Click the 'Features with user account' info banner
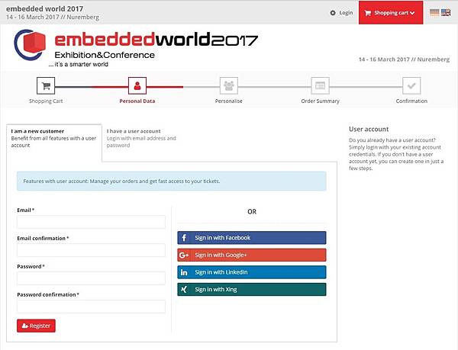Screen dimensions: 458x350 click(x=172, y=181)
